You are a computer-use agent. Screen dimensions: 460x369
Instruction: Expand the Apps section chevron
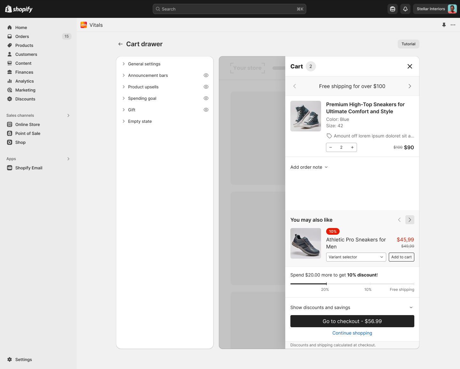tap(68, 159)
